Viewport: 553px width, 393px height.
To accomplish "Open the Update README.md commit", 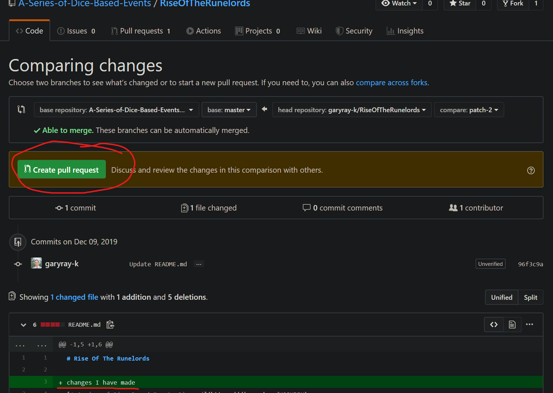I will pos(158,264).
